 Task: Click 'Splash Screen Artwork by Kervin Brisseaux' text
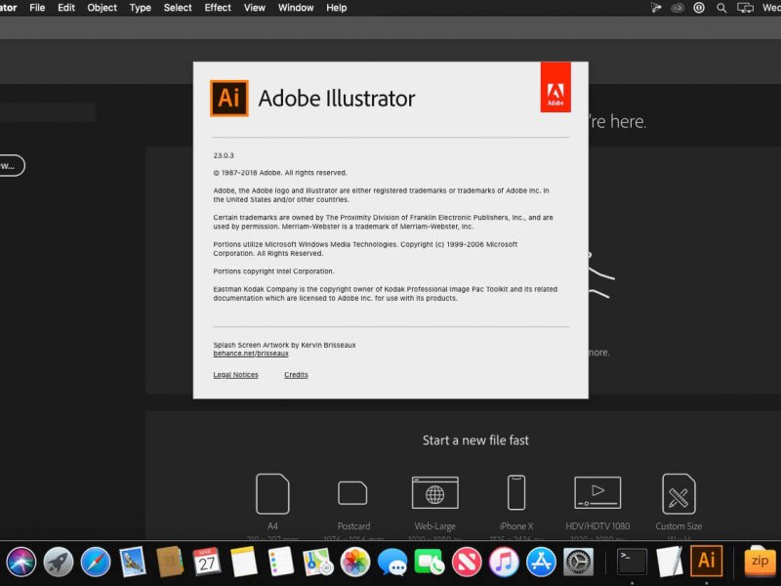point(284,345)
